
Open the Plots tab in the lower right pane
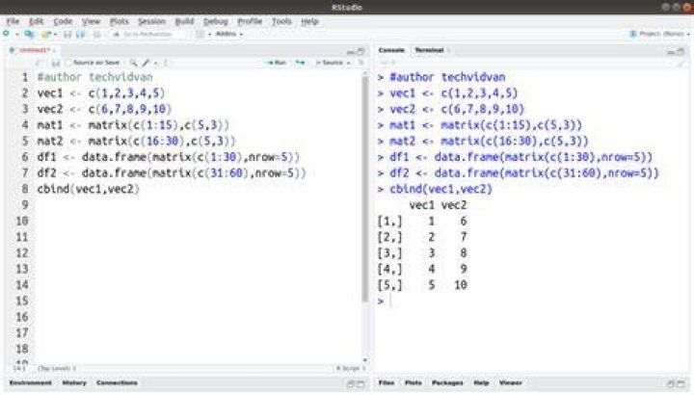pyautogui.click(x=413, y=383)
